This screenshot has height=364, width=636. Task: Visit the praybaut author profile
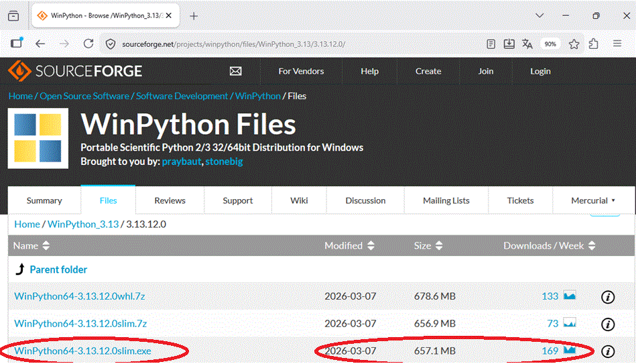[x=182, y=162]
